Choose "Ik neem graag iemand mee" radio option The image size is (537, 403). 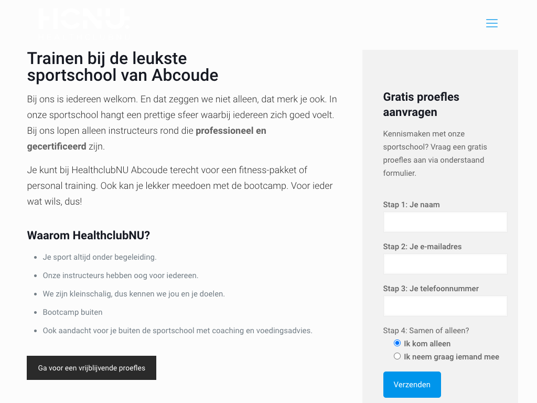click(x=397, y=356)
